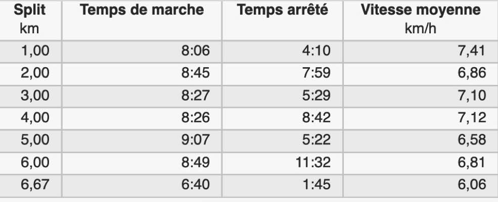Select the 3,00 km split row
This screenshot has width=498, height=202.
249,96
